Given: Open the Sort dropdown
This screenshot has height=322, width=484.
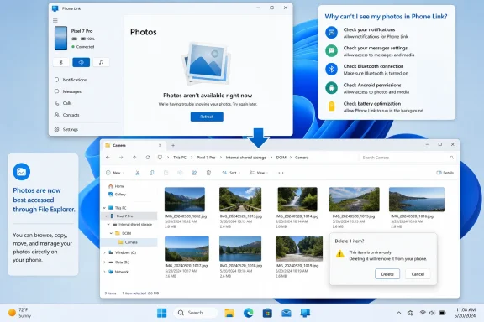Looking at the screenshot, I should tap(231, 173).
